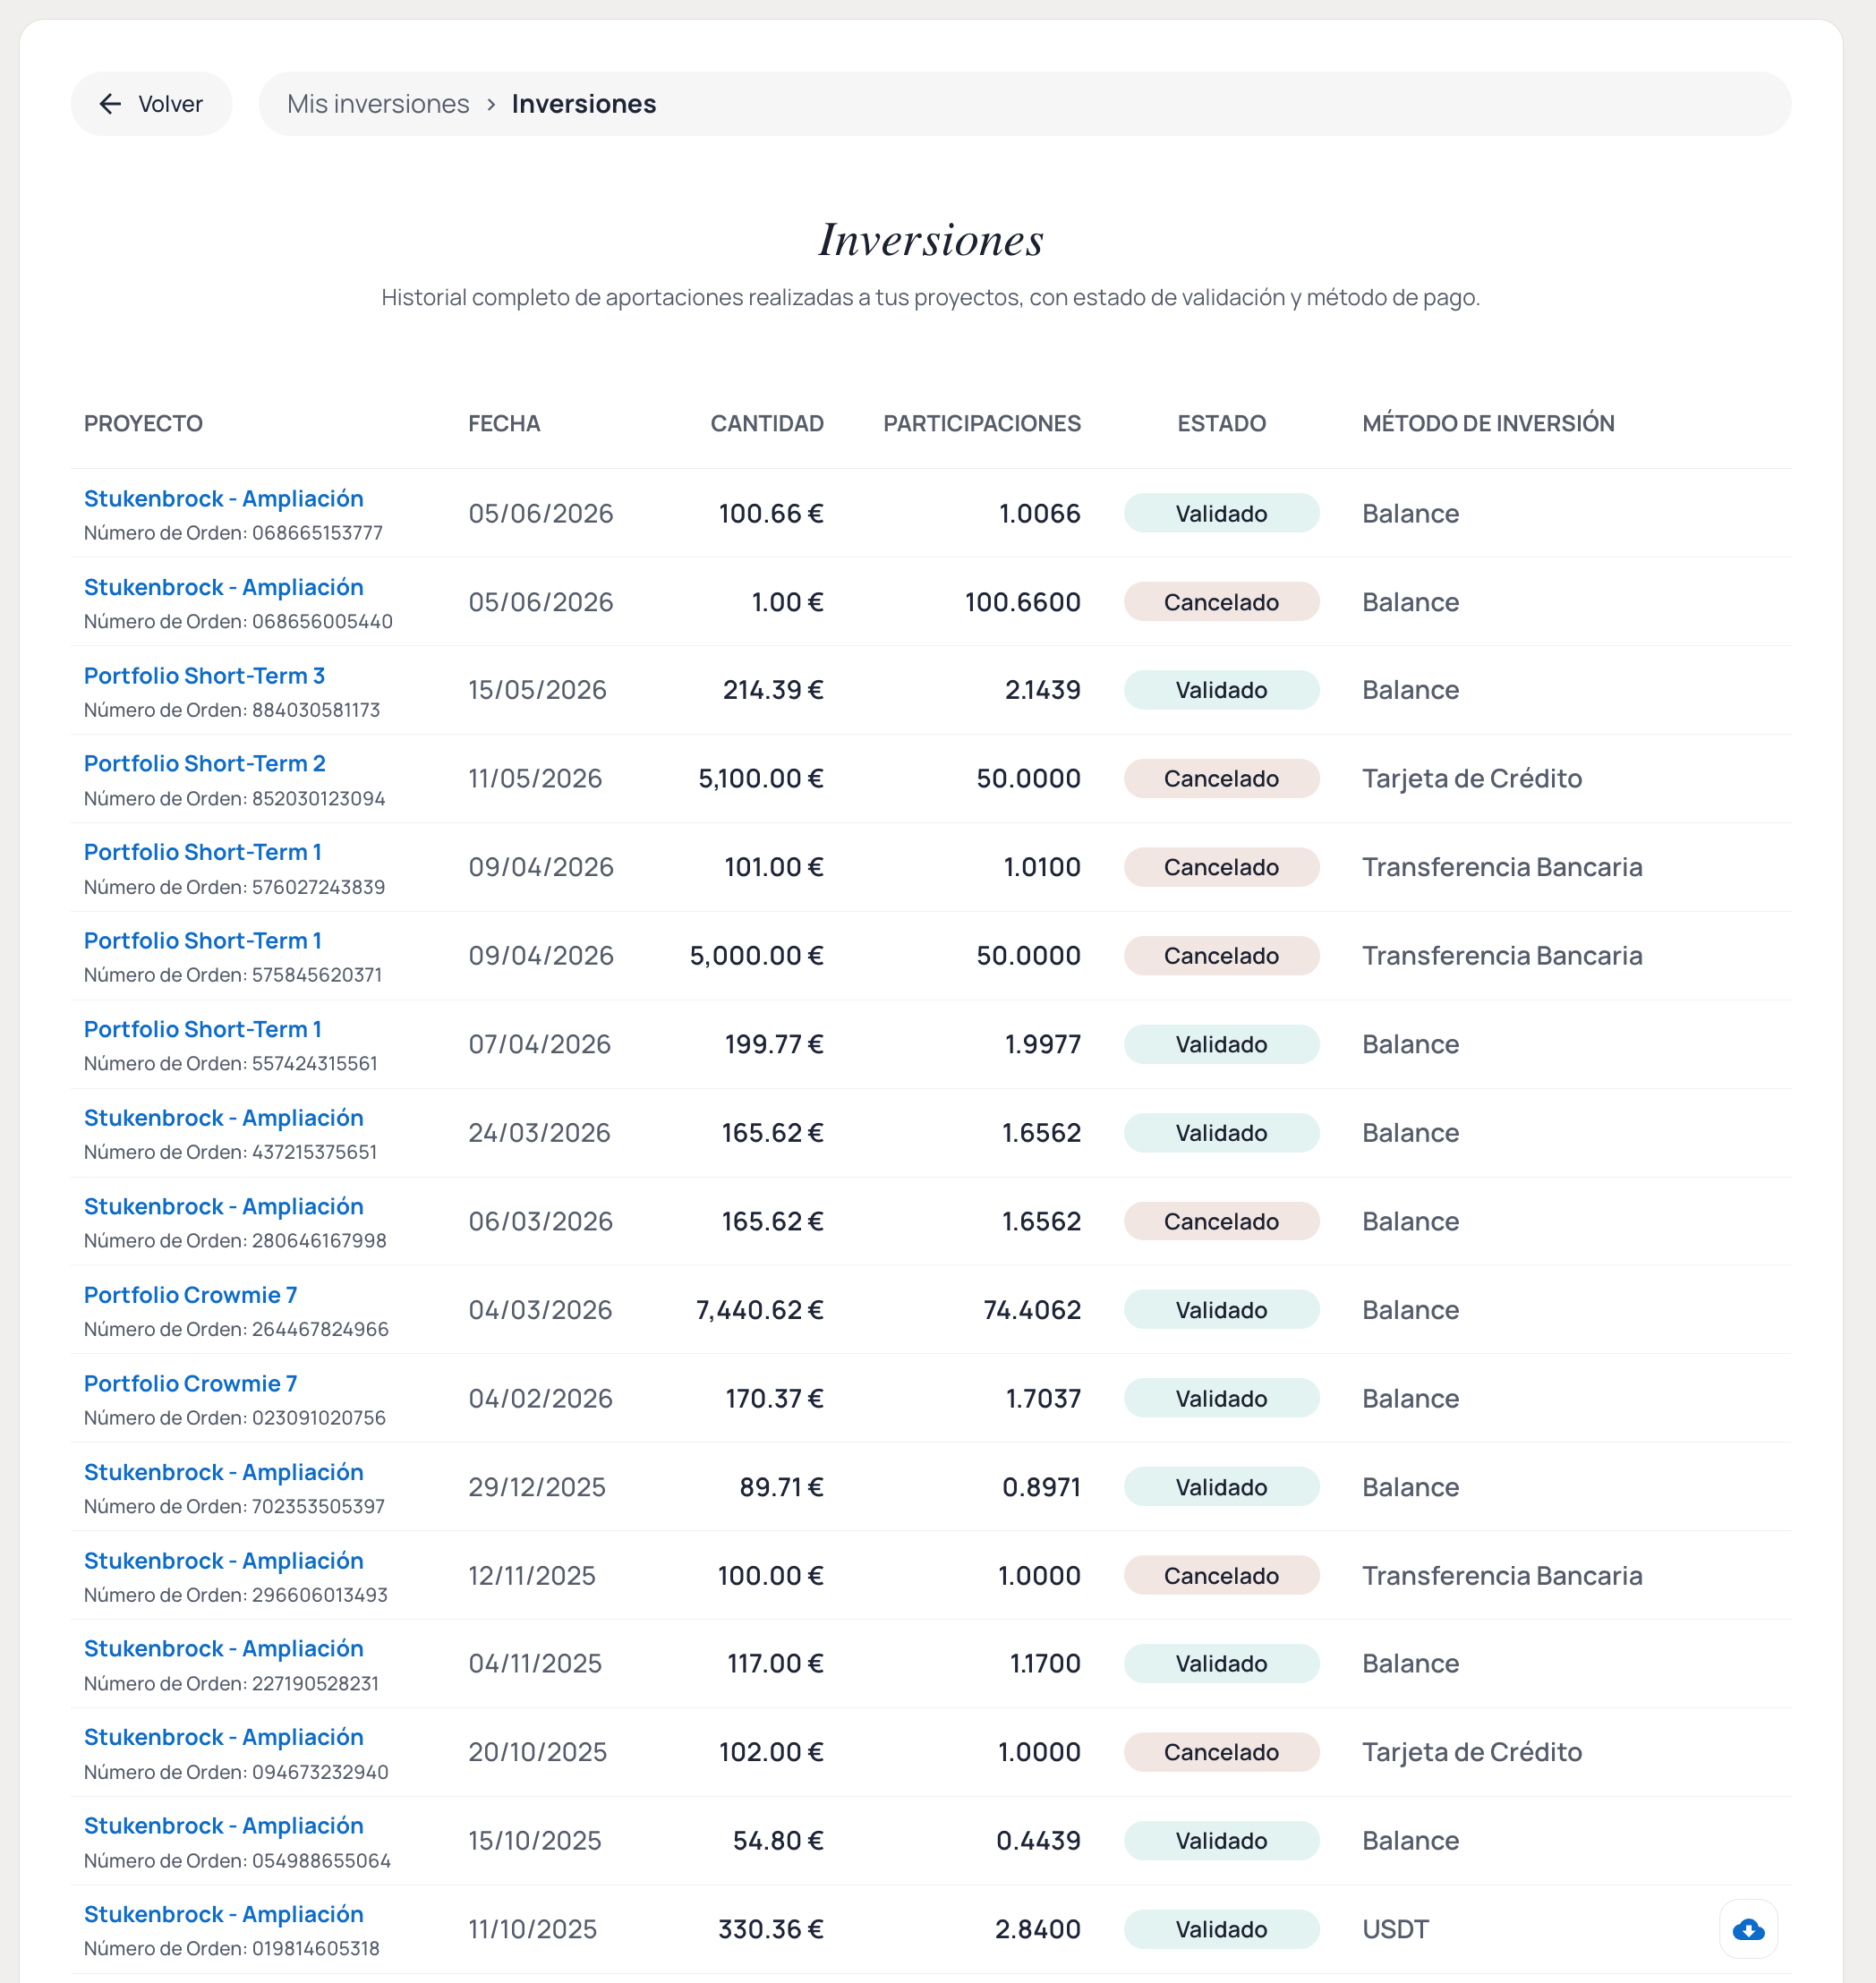Click the Validado badge for 214.39 €

(x=1221, y=690)
